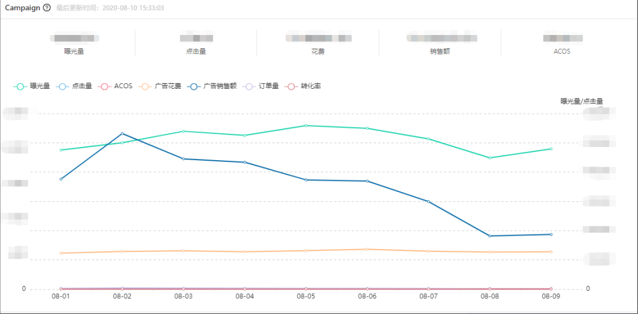Click the help icon beside Campaign
This screenshot has width=638, height=314.
pos(46,8)
